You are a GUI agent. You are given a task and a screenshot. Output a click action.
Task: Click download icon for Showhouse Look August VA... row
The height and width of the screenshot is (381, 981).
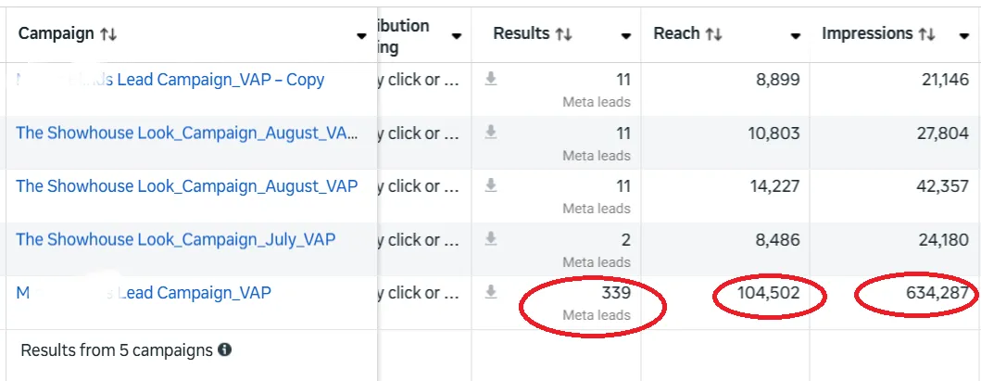point(491,133)
